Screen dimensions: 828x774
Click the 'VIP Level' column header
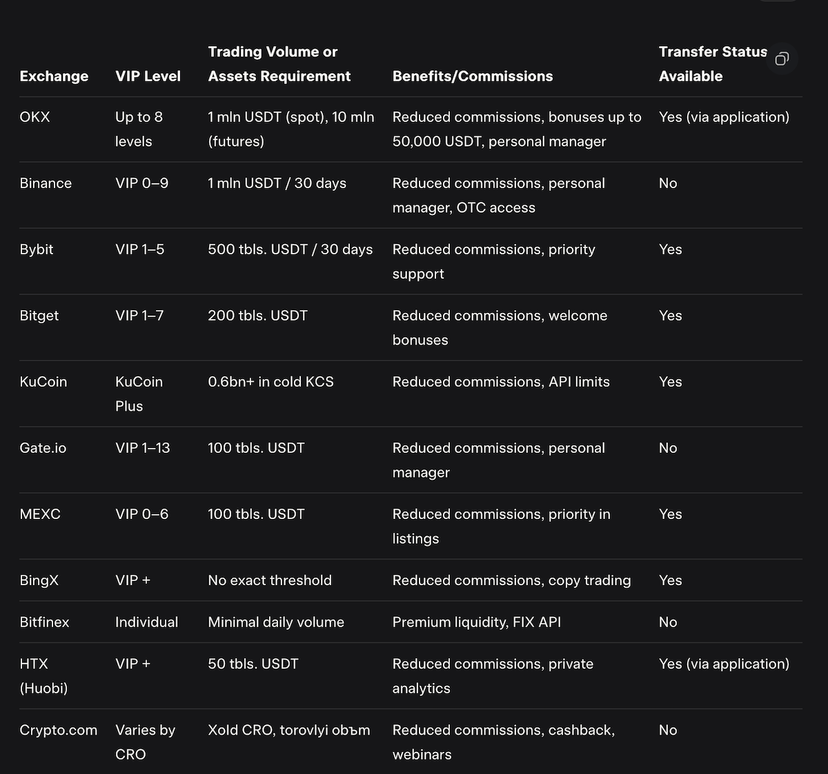[148, 77]
